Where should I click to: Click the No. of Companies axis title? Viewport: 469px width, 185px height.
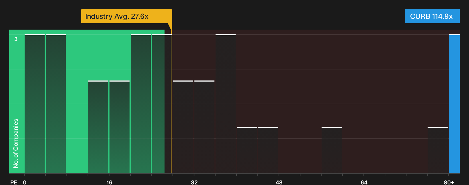click(x=16, y=143)
